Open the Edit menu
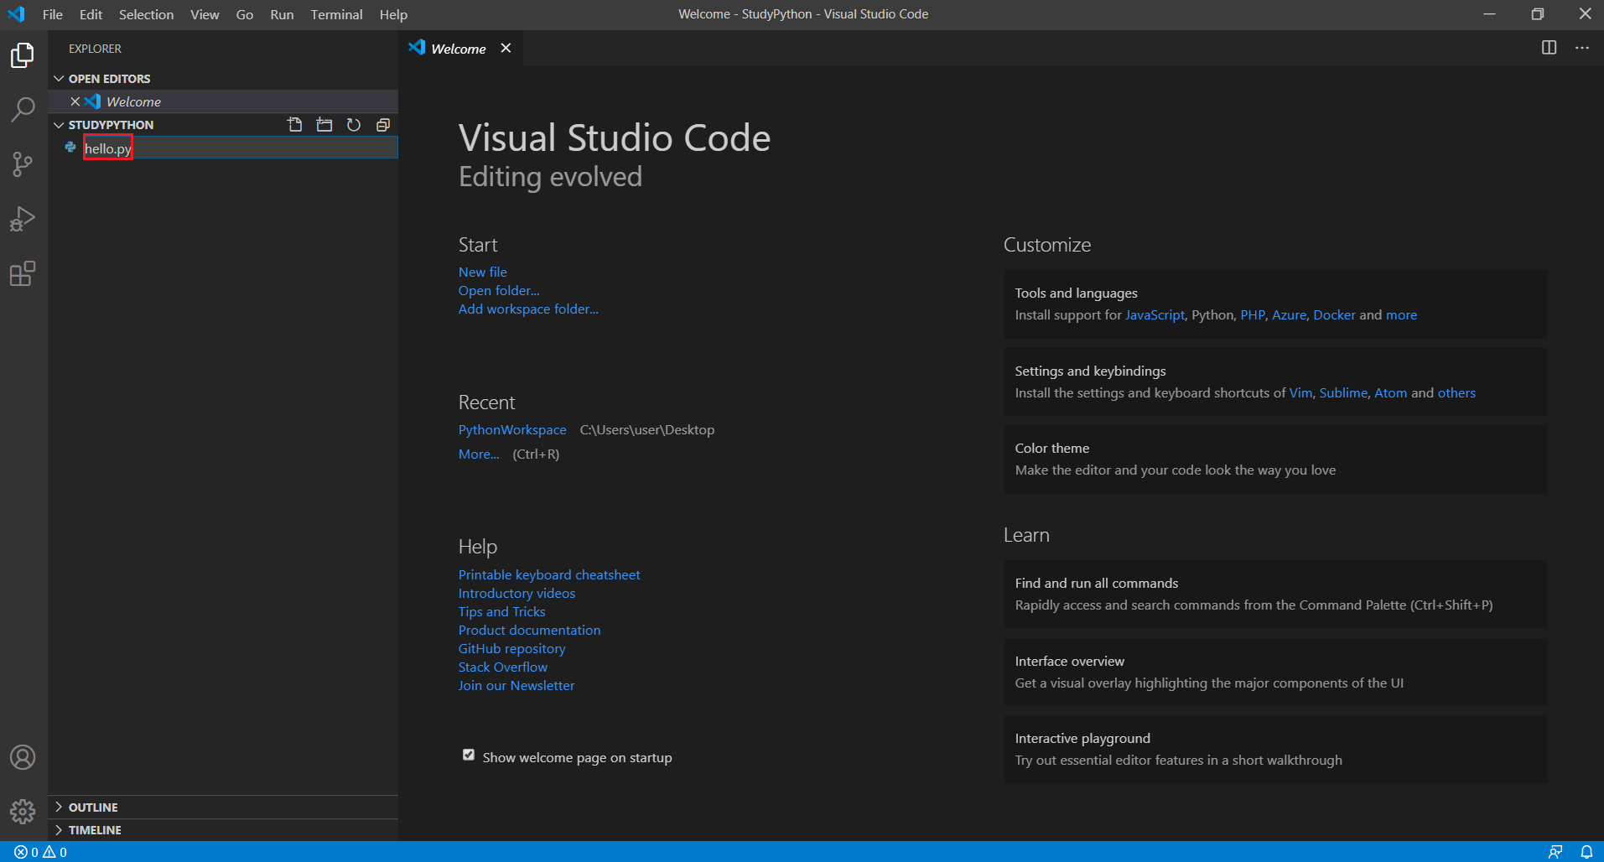The height and width of the screenshot is (862, 1604). click(91, 14)
